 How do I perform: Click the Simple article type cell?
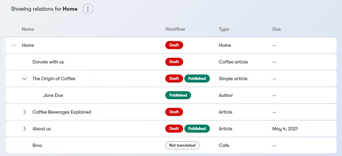(x=233, y=78)
